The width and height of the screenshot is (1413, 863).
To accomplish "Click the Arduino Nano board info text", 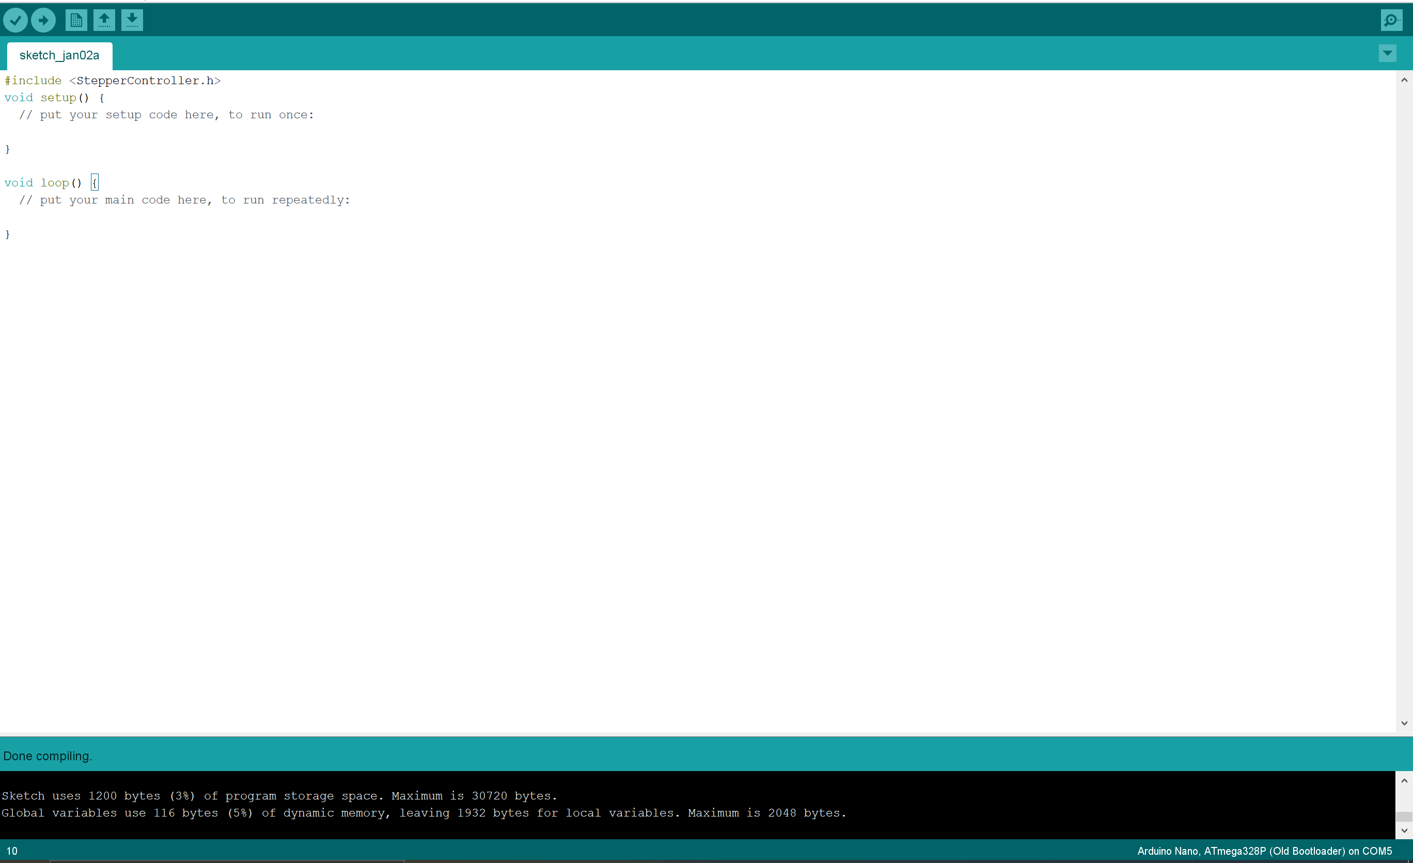I will [x=1264, y=851].
